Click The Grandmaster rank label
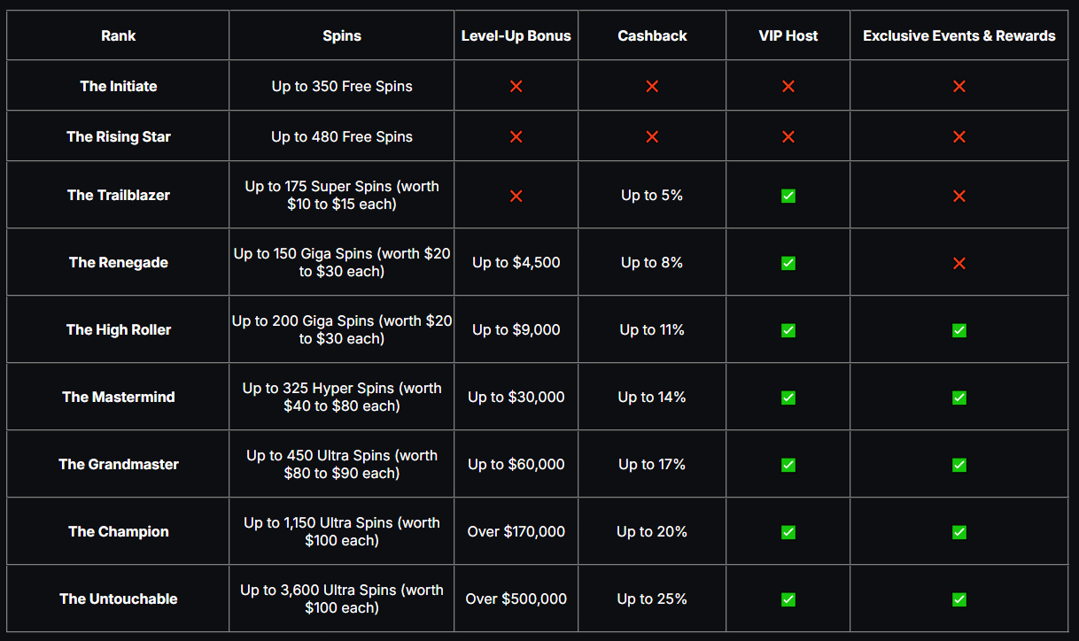 coord(119,464)
